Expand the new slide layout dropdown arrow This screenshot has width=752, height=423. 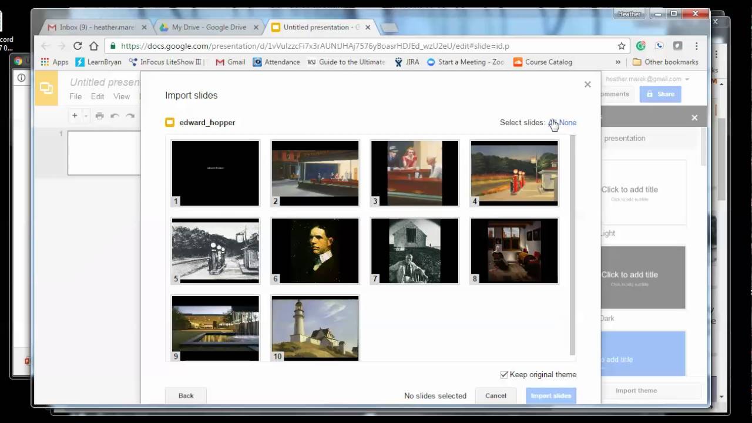pos(86,116)
